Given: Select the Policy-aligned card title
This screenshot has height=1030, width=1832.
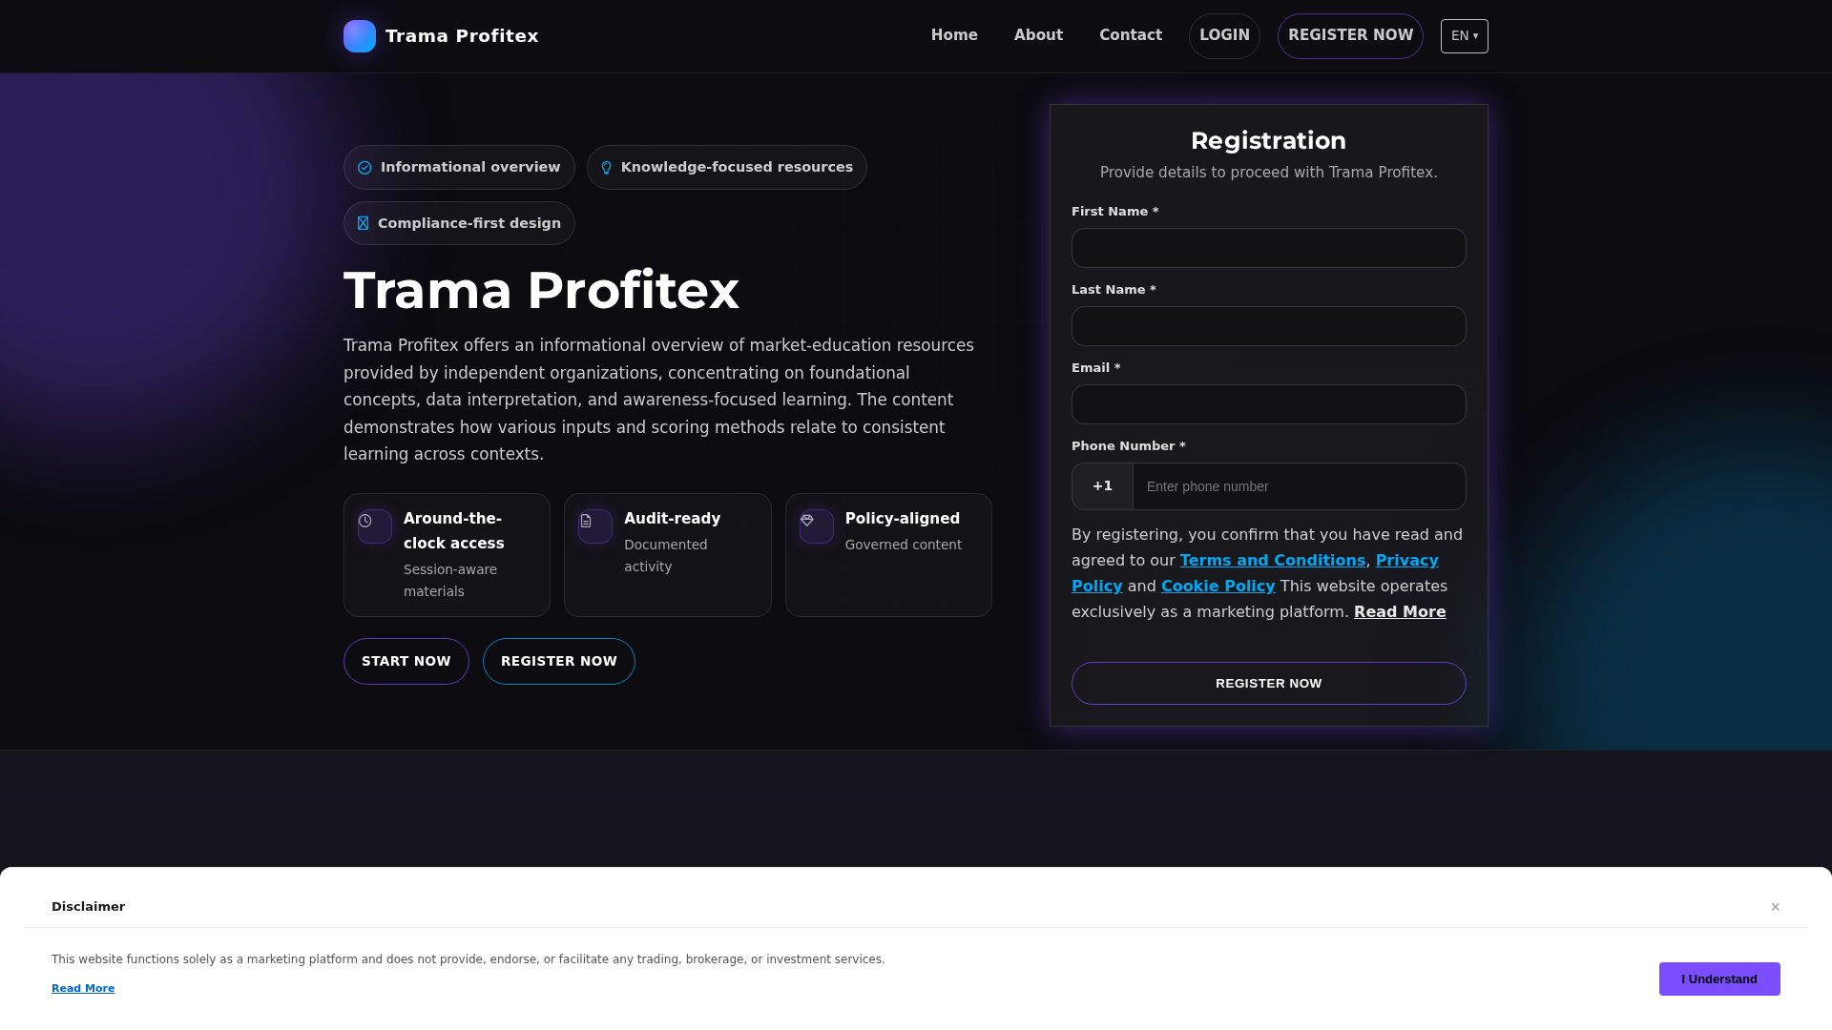Looking at the screenshot, I should point(903,519).
